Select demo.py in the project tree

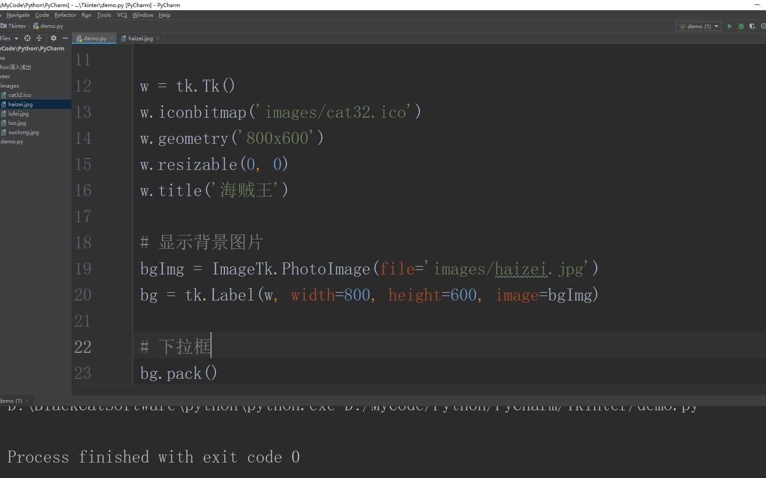click(12, 141)
